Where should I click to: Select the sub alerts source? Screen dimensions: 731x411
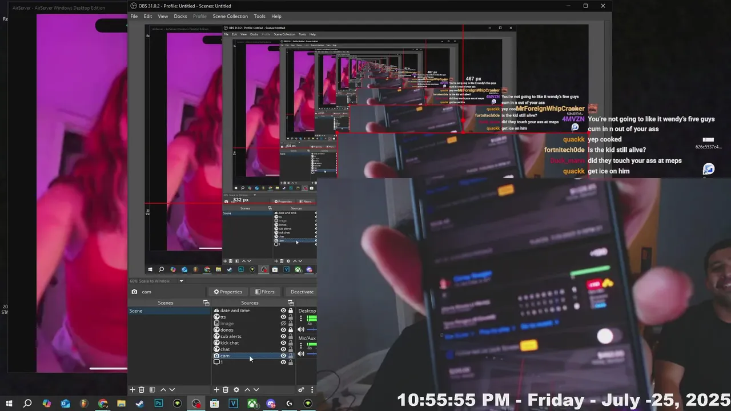231,336
